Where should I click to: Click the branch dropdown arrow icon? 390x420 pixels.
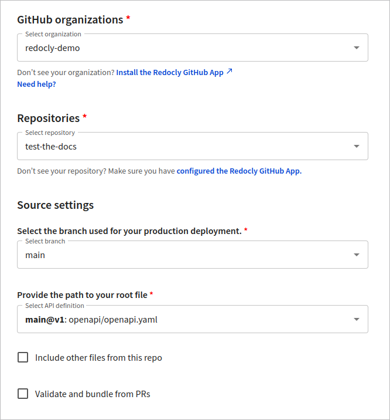pyautogui.click(x=356, y=255)
